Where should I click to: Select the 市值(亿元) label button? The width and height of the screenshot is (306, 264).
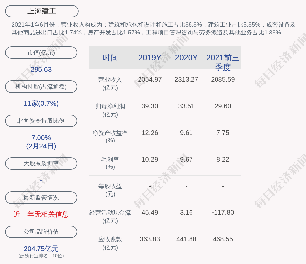pyautogui.click(x=41, y=53)
